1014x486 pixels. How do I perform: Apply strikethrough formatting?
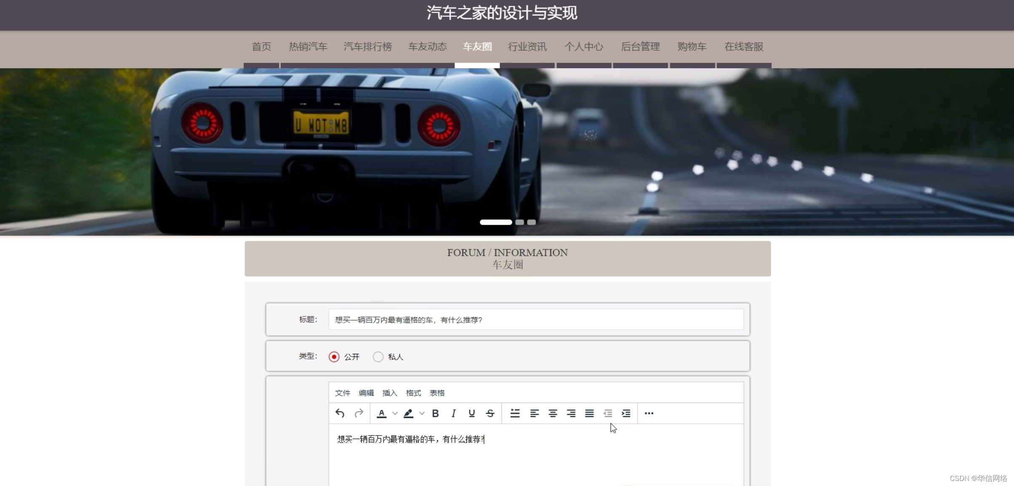click(490, 413)
